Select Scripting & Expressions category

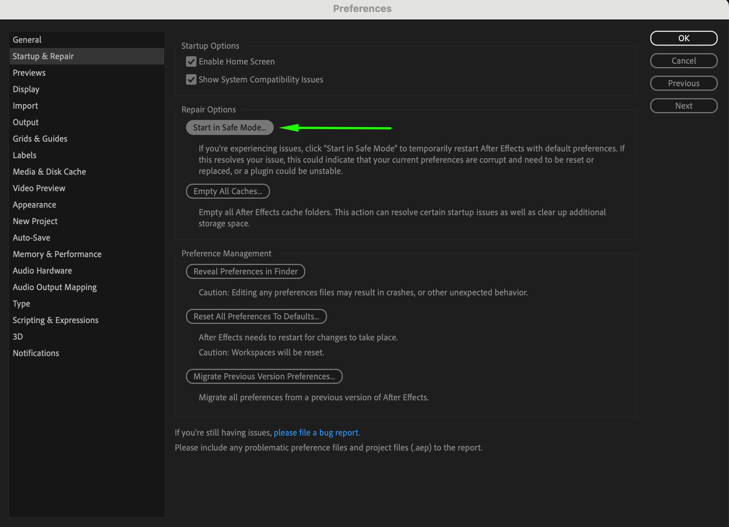tap(55, 320)
